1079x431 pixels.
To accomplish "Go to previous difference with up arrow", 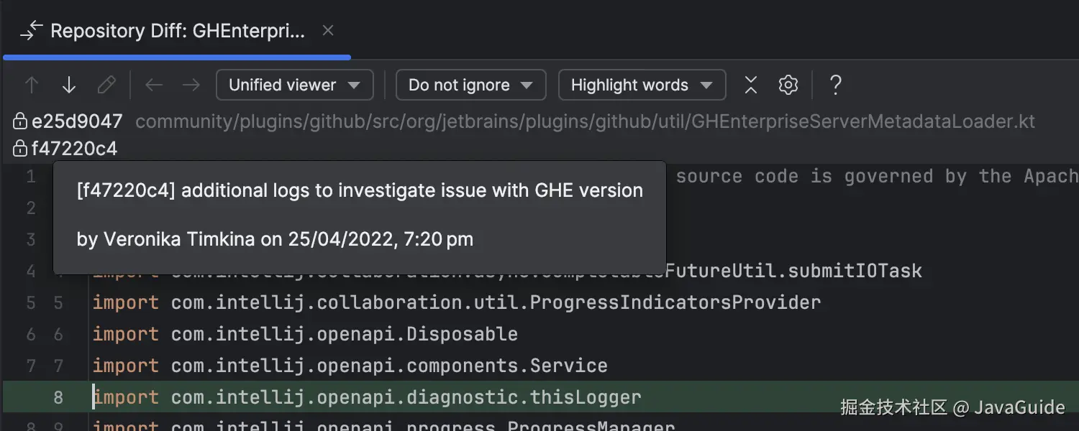I will (x=32, y=85).
